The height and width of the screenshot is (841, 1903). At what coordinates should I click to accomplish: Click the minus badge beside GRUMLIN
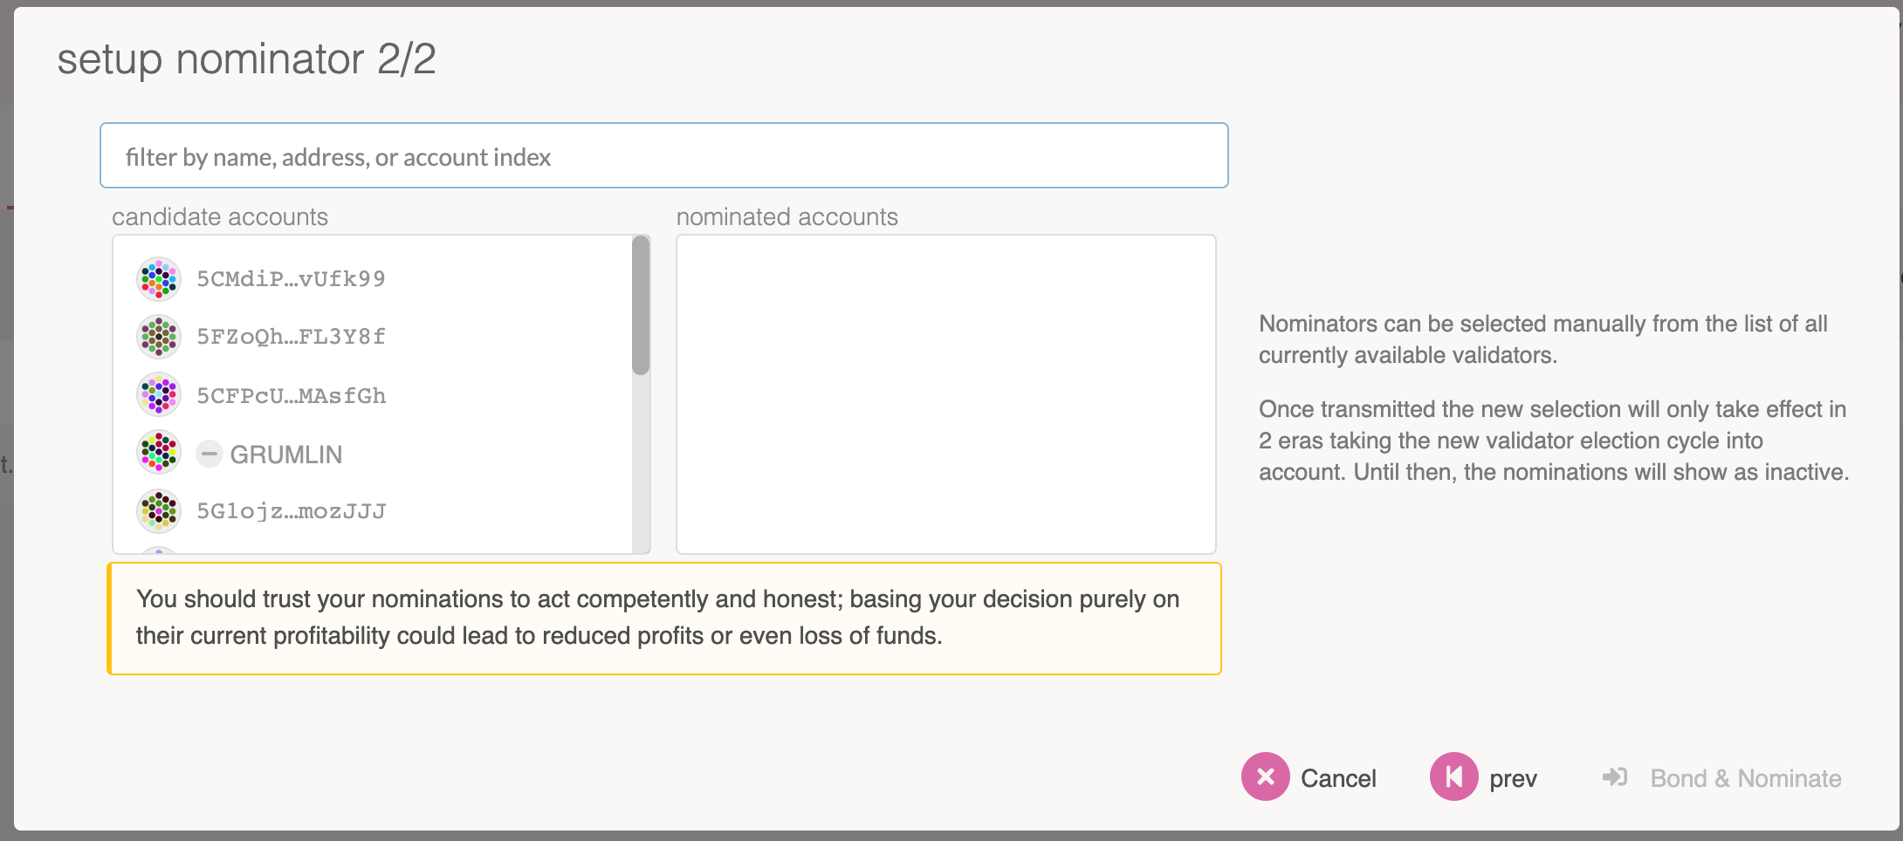[x=210, y=454]
